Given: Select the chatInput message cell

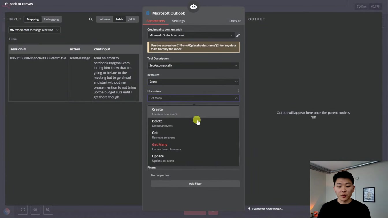Looking at the screenshot, I should click(x=115, y=77).
